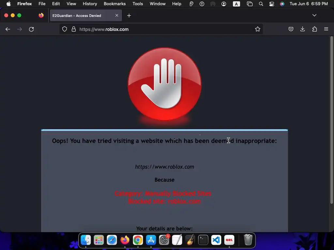Image resolution: width=334 pixels, height=250 pixels.
Task: Open the Firefox hamburger application menu
Action: 326,29
